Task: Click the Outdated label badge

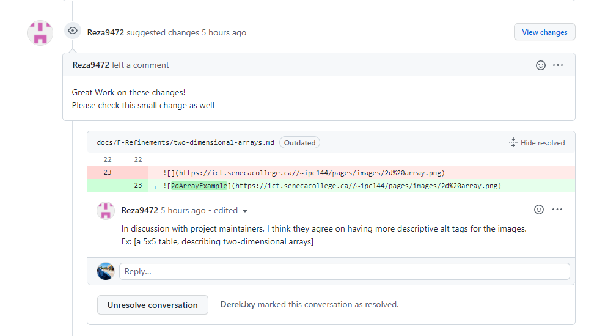Action: coord(299,143)
